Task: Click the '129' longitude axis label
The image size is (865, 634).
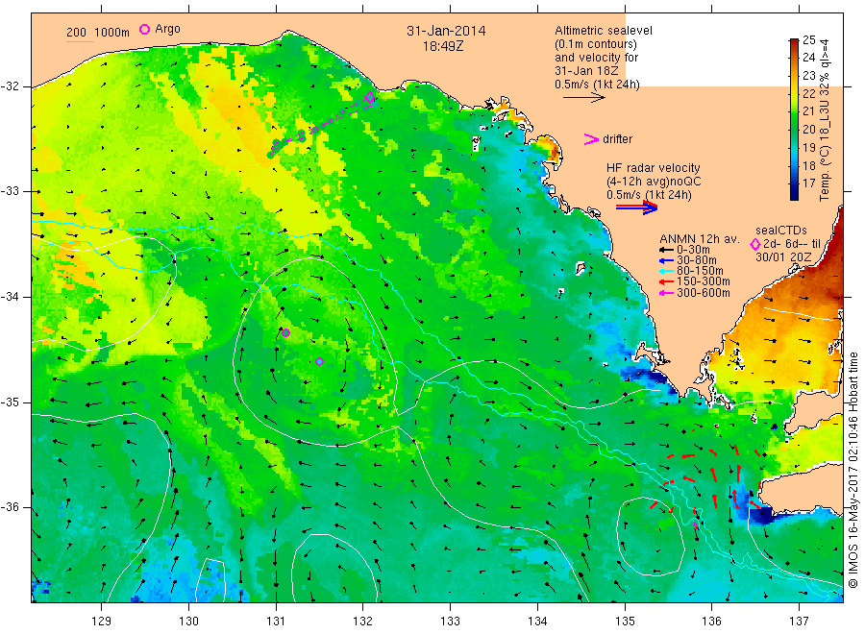Action: [x=102, y=622]
